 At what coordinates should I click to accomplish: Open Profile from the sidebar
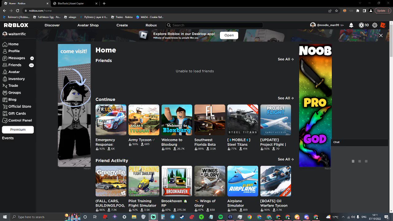tap(11, 51)
